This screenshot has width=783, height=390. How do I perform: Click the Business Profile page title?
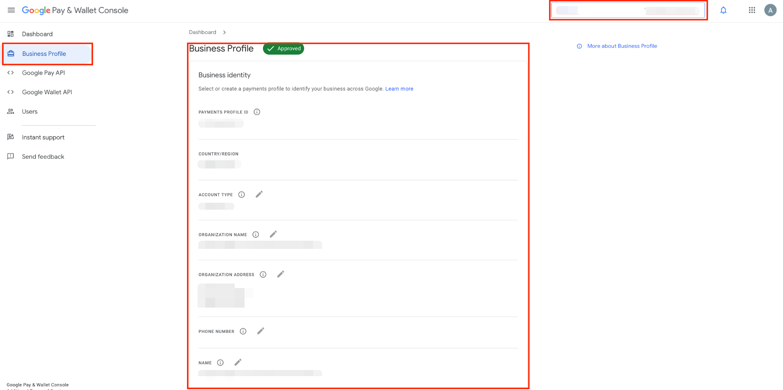coord(221,49)
